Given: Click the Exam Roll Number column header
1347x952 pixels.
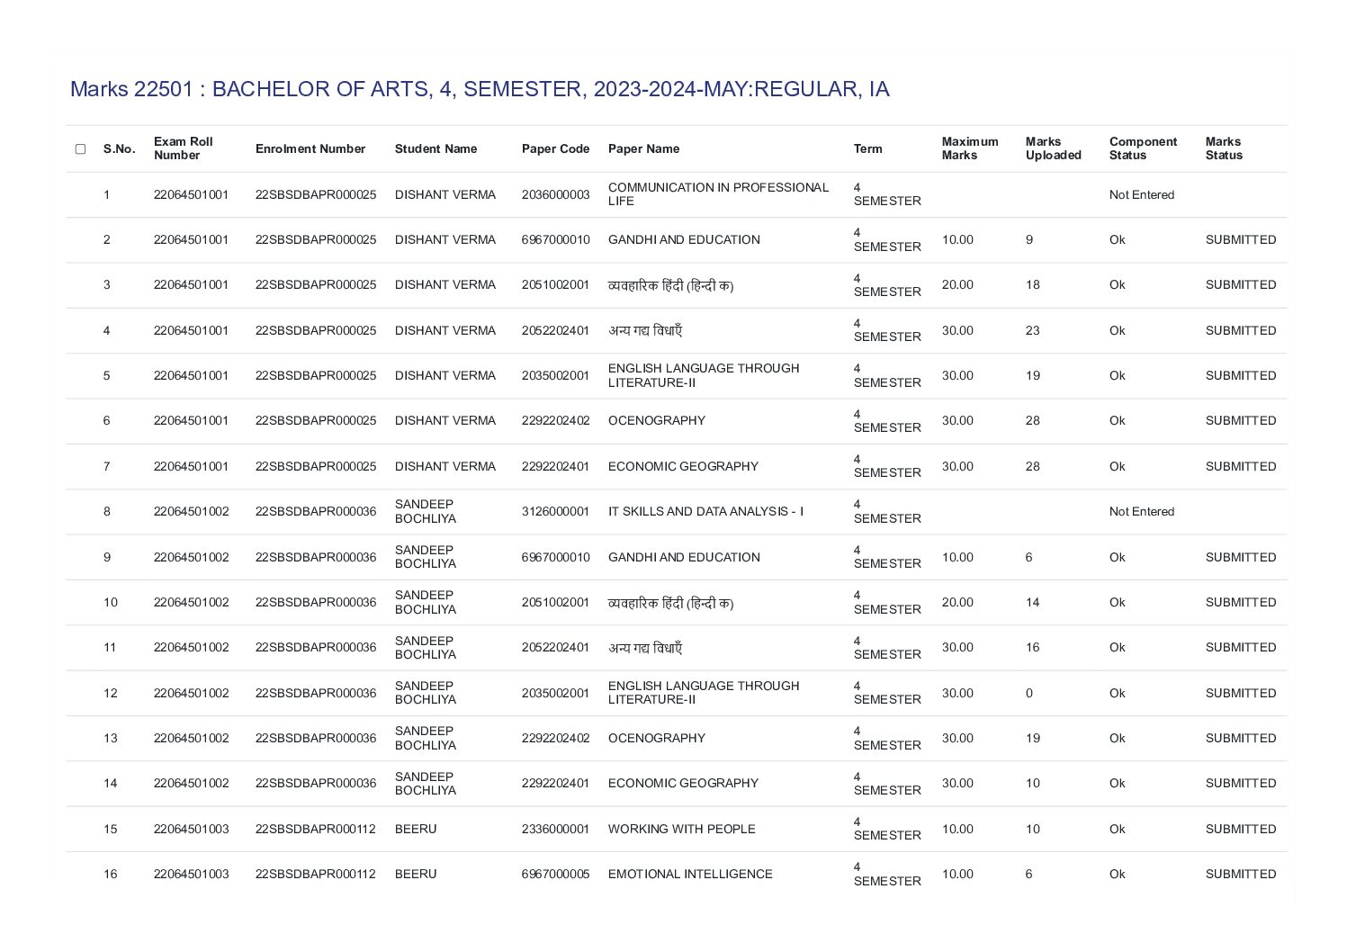Looking at the screenshot, I should coord(184,148).
